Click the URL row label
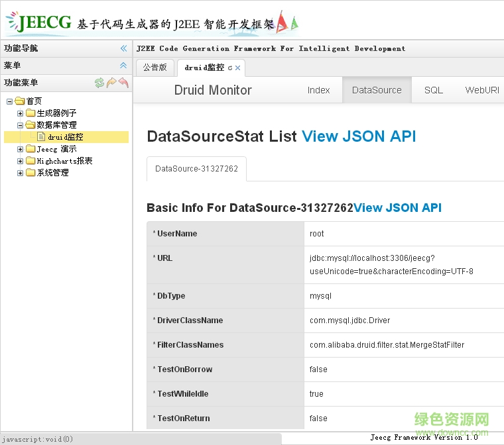 click(x=164, y=258)
